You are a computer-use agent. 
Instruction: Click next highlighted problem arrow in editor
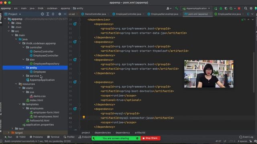pos(253,20)
